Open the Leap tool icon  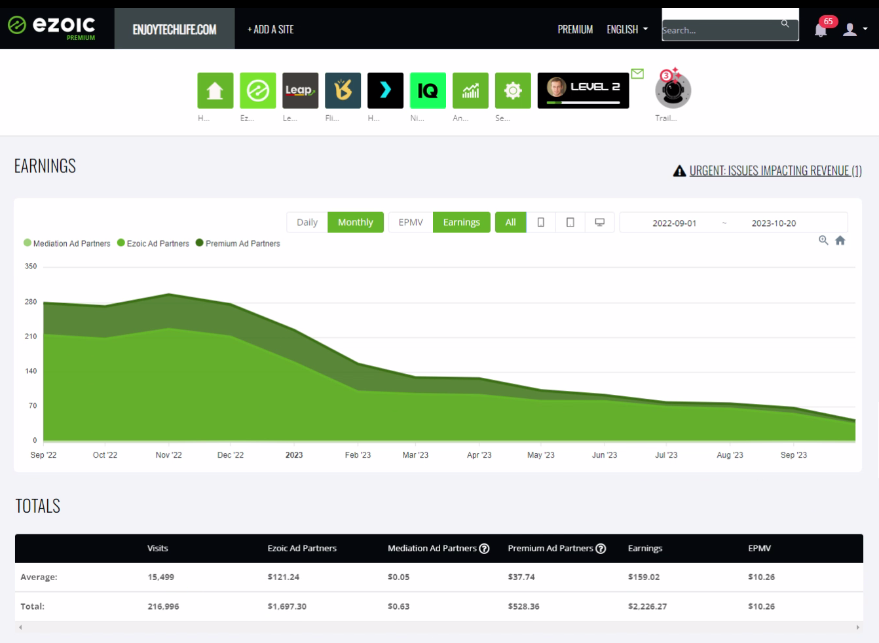pyautogui.click(x=301, y=90)
